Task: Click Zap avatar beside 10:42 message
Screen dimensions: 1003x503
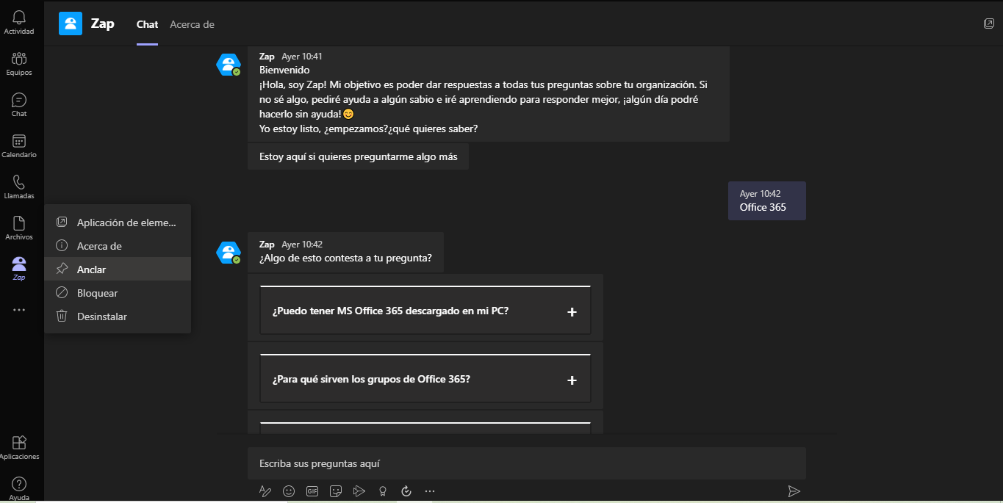Action: coord(229,253)
